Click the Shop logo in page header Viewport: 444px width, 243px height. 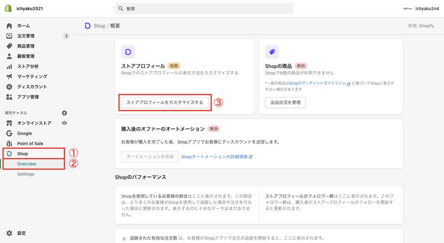point(88,26)
